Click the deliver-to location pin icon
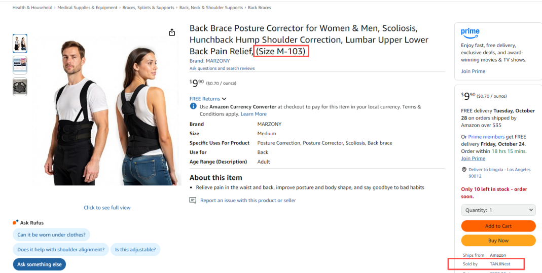 point(464,170)
